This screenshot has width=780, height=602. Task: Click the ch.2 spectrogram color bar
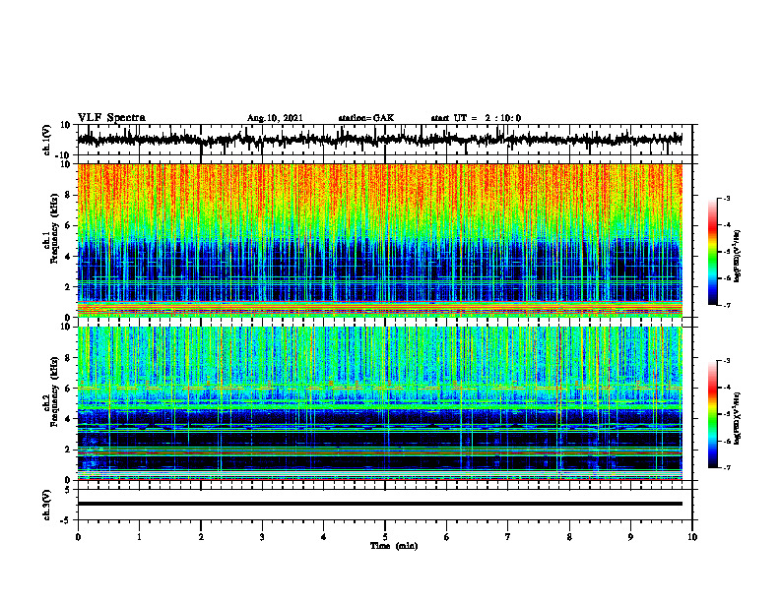pyautogui.click(x=713, y=414)
